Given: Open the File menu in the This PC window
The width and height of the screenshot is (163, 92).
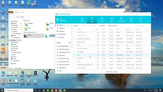Looking at the screenshot, I should tap(11, 12).
